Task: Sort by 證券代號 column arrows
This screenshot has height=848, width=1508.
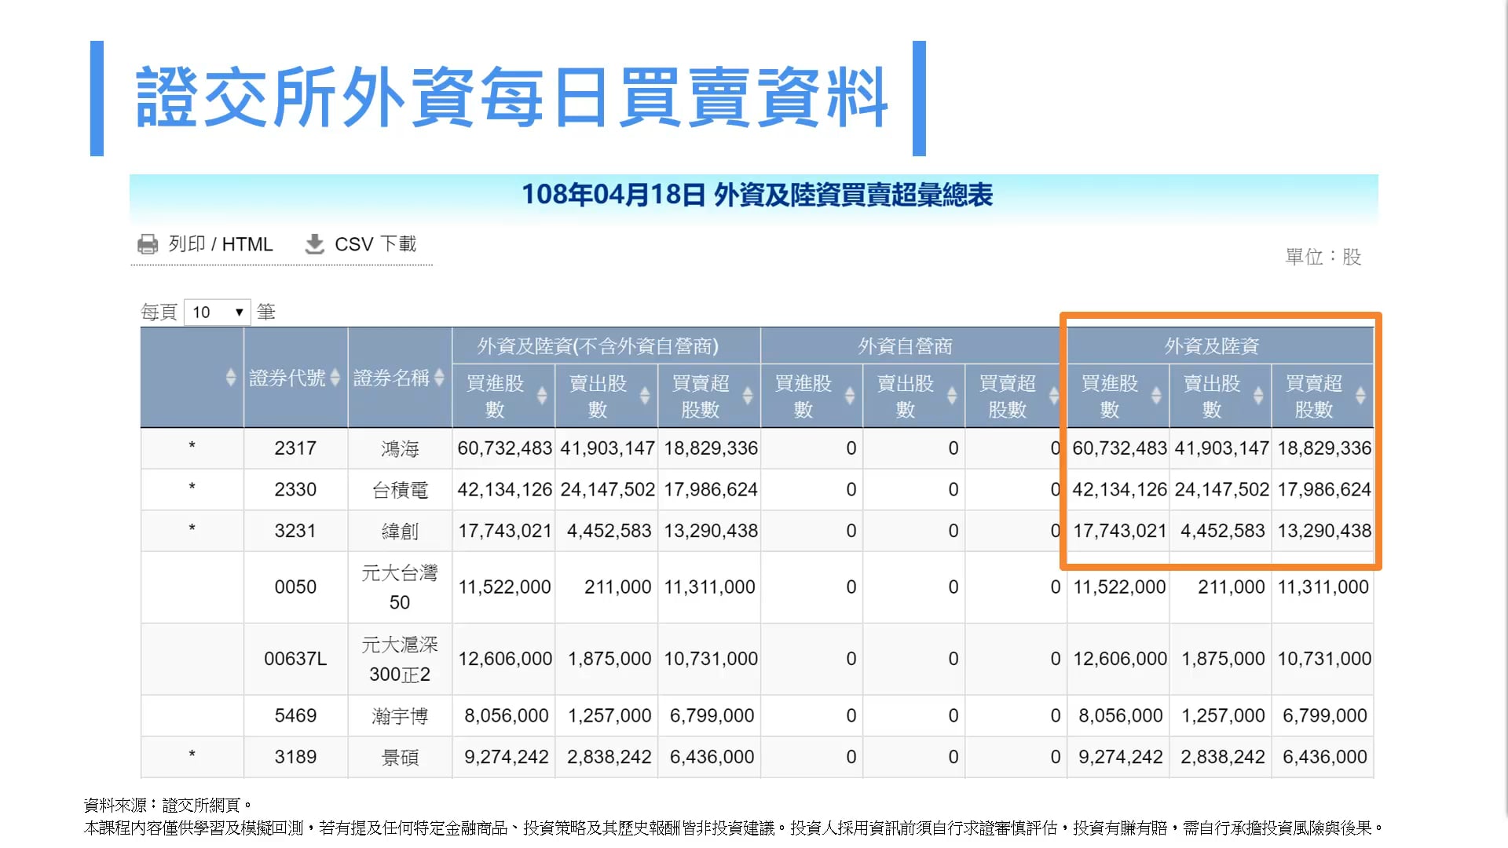Action: pyautogui.click(x=335, y=378)
